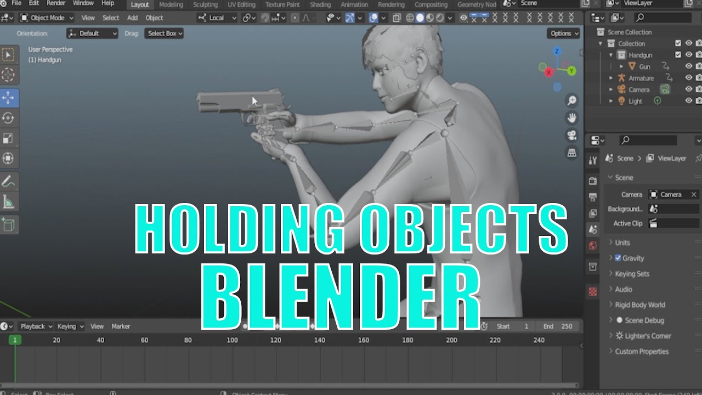Open the viewport Options button
702x395 pixels.
564,33
